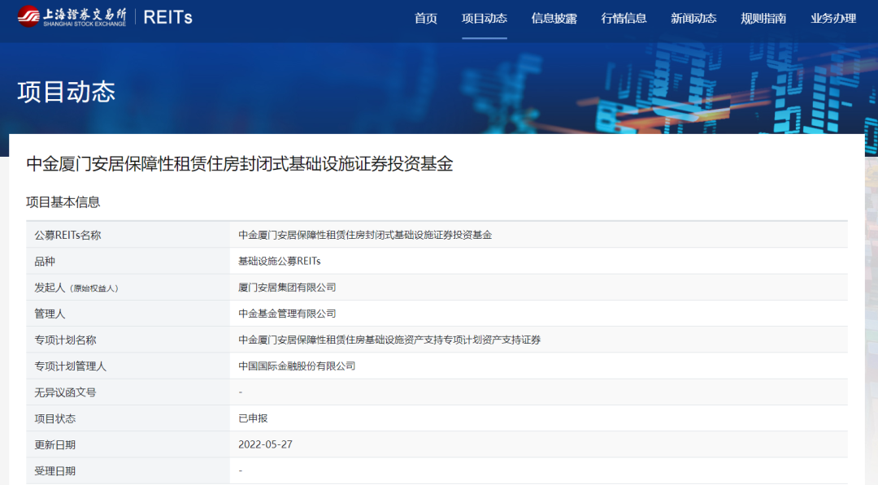This screenshot has height=485, width=878.
Task: Click the 无异议函文号 label
Action: 66,392
